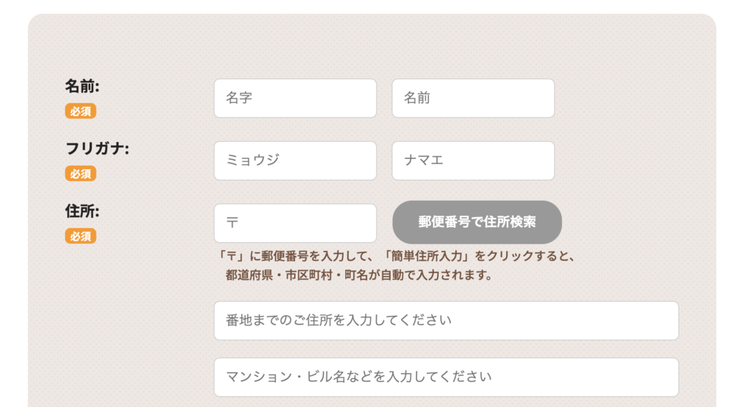733x407 pixels.
Task: Focus the 名前 given-name input field
Action: point(472,98)
